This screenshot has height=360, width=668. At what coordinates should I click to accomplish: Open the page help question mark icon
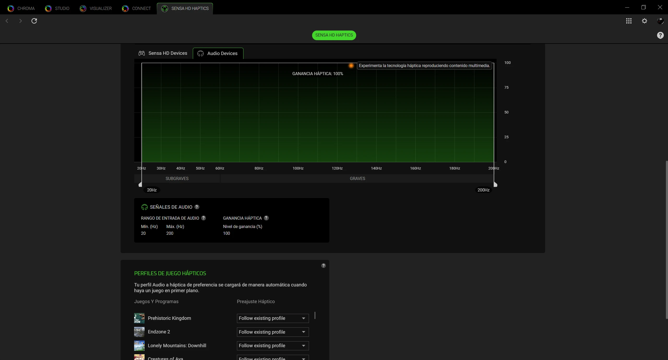tap(660, 35)
